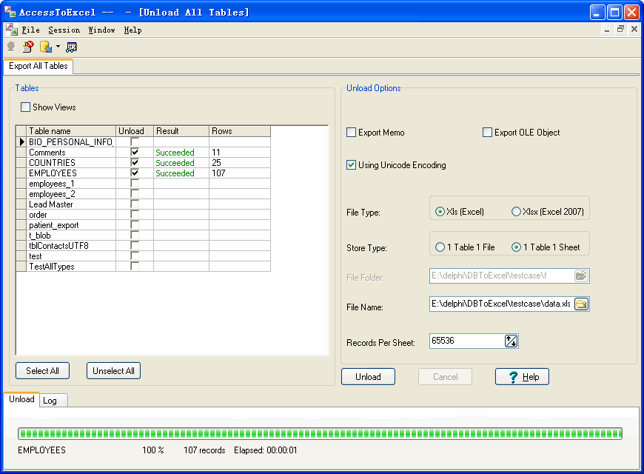Click the restore button of the inner window
644x474 pixels.
pyautogui.click(x=620, y=30)
